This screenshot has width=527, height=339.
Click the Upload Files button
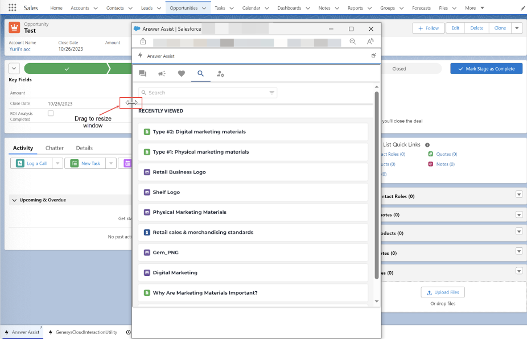click(443, 292)
